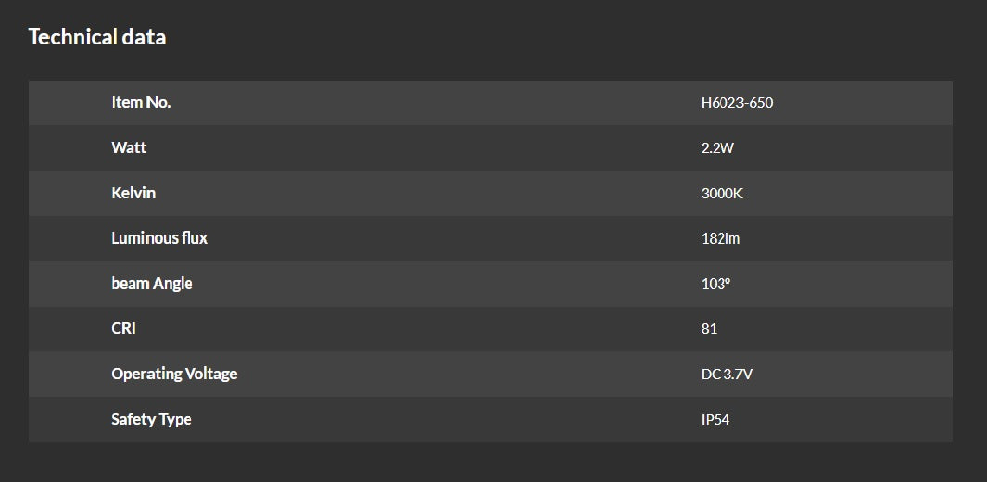Click the 'Item No.' row label
Image resolution: width=987 pixels, height=483 pixels.
pyautogui.click(x=141, y=103)
